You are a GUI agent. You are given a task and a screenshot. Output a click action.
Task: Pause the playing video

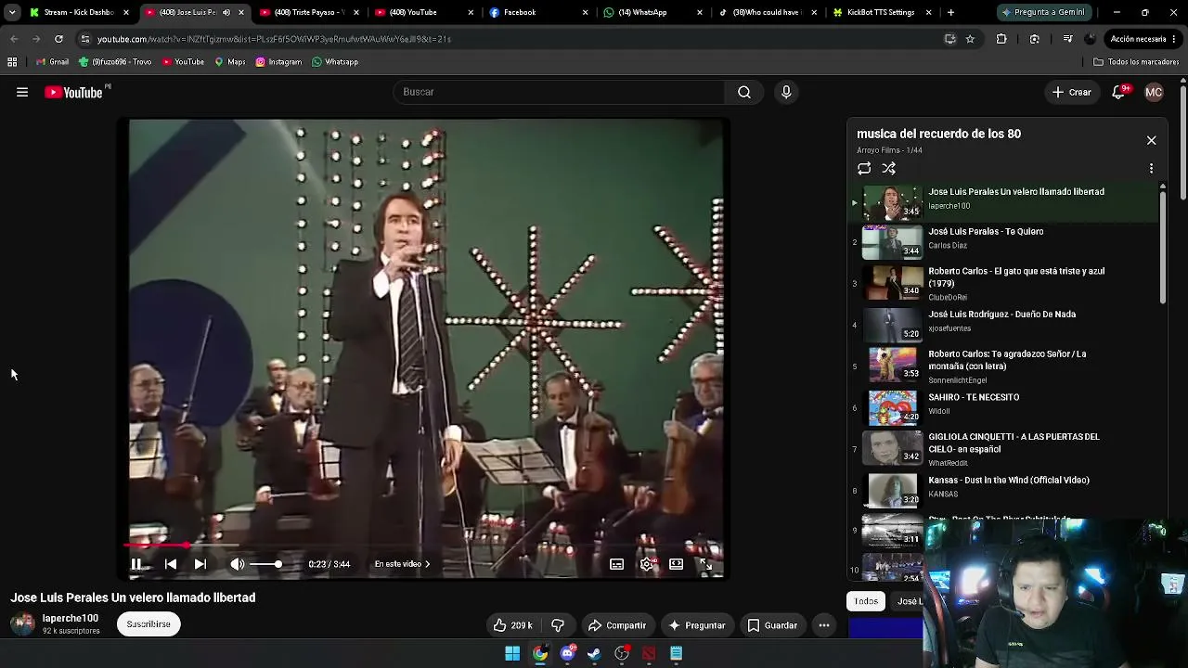tap(136, 564)
